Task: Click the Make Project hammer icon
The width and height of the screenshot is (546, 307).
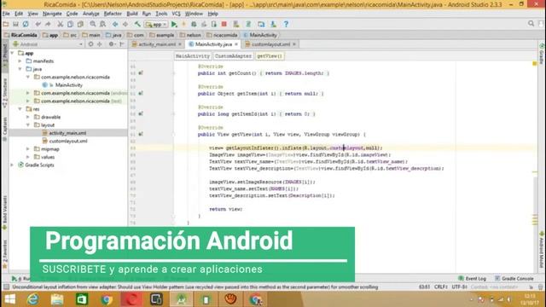Action: pyautogui.click(x=137, y=24)
